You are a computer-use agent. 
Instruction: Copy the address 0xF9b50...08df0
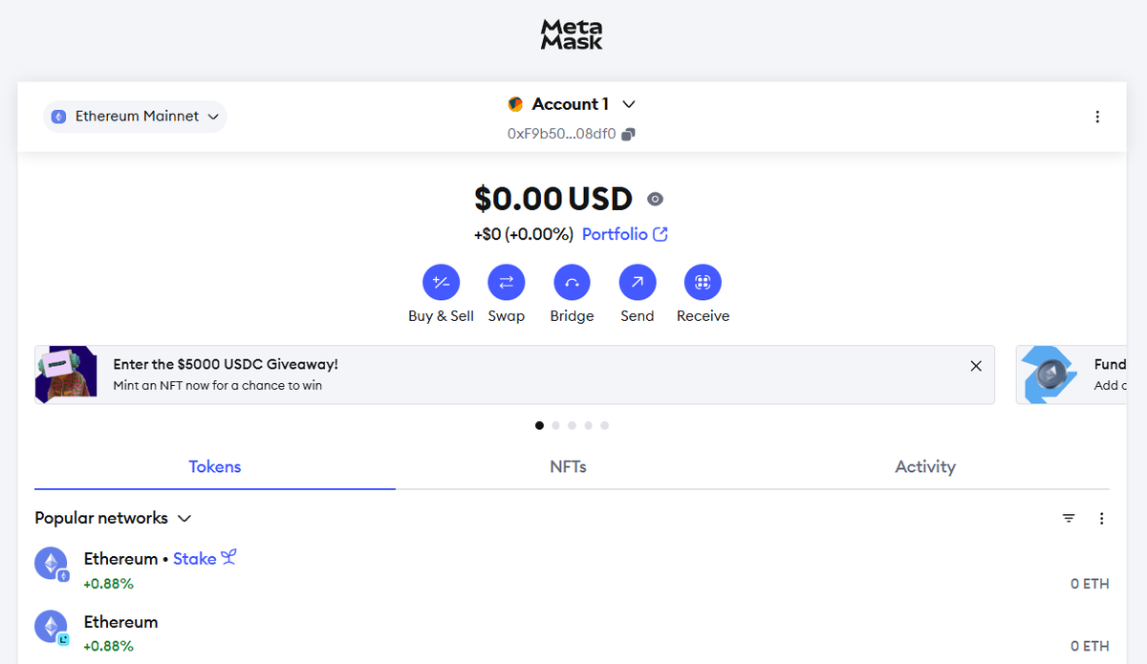[628, 135]
